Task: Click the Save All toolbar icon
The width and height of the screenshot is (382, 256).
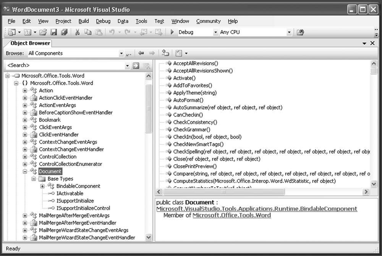Action: point(64,32)
